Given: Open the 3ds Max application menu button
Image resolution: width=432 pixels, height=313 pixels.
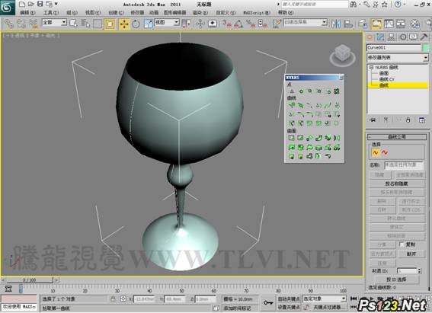Looking at the screenshot, I should click(7, 8).
